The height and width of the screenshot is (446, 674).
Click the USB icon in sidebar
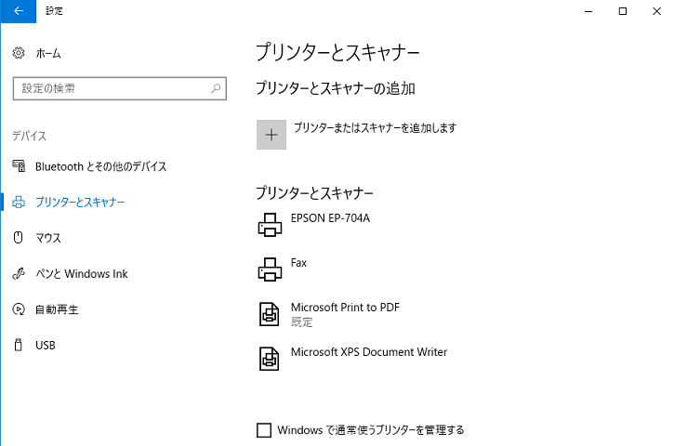click(x=19, y=345)
